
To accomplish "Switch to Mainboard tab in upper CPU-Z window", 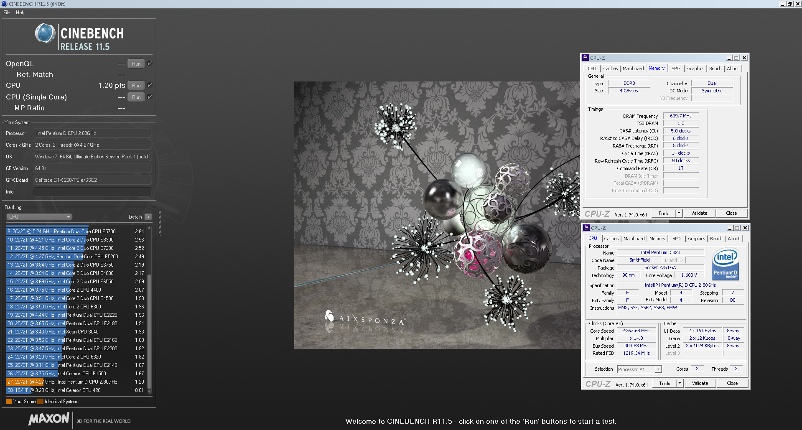I will pos(633,69).
